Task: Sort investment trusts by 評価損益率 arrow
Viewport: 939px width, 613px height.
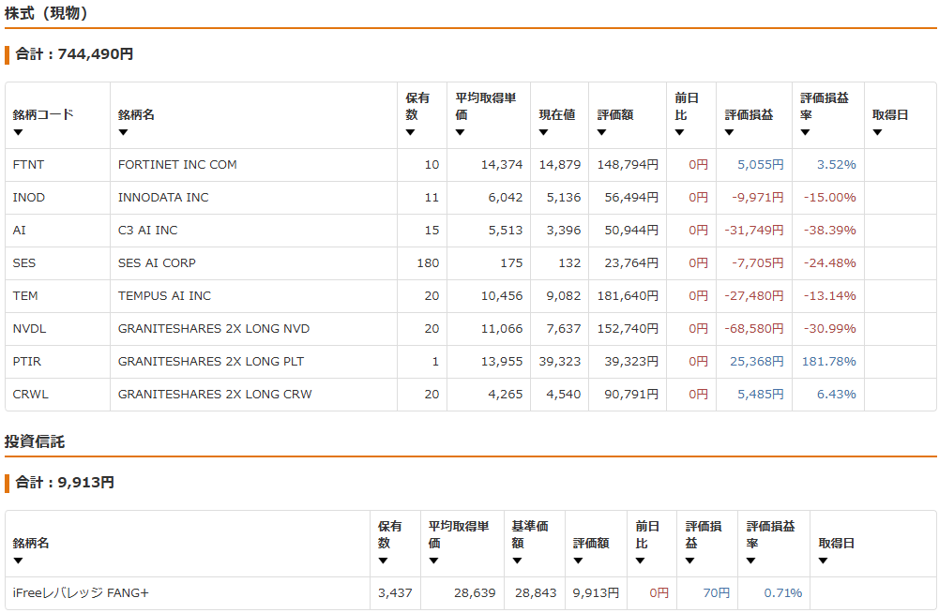Action: pyautogui.click(x=751, y=561)
